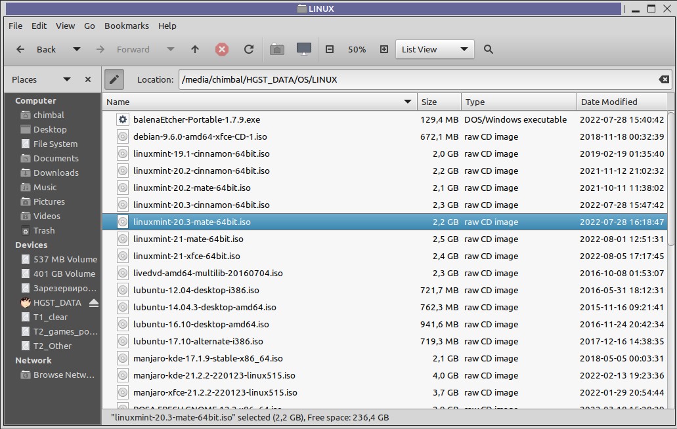
Task: Click the red Stop loading icon
Action: point(222,49)
